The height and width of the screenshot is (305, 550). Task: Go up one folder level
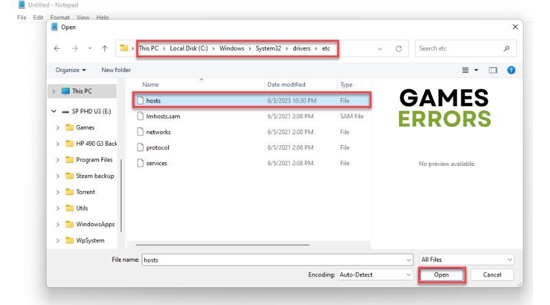point(105,49)
